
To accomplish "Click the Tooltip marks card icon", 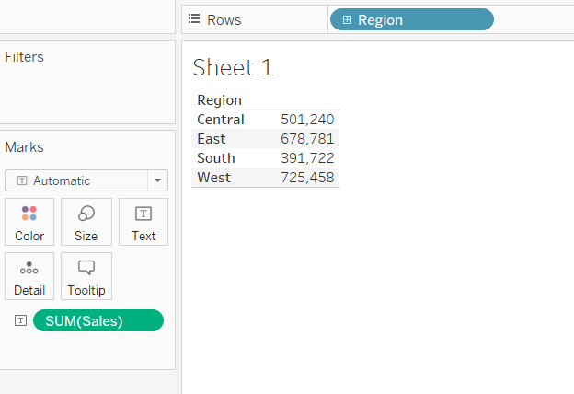I will pos(86,268).
